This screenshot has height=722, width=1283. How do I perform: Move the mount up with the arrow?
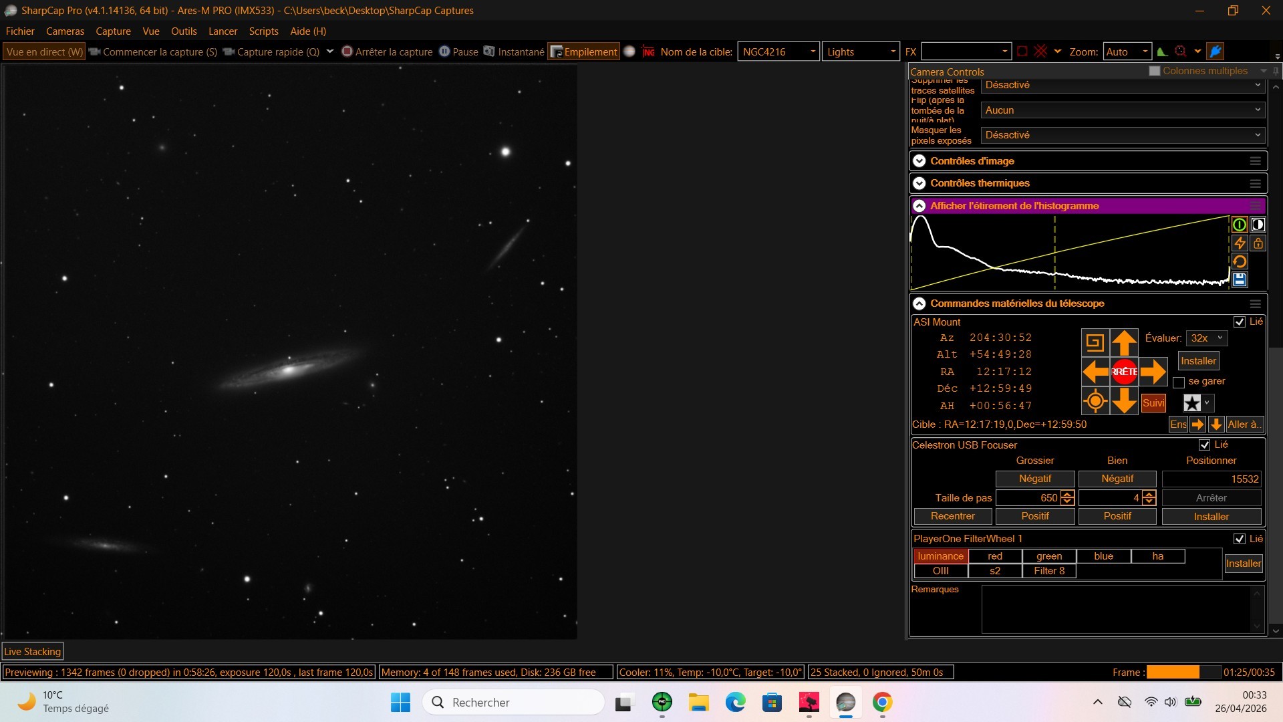click(1124, 343)
